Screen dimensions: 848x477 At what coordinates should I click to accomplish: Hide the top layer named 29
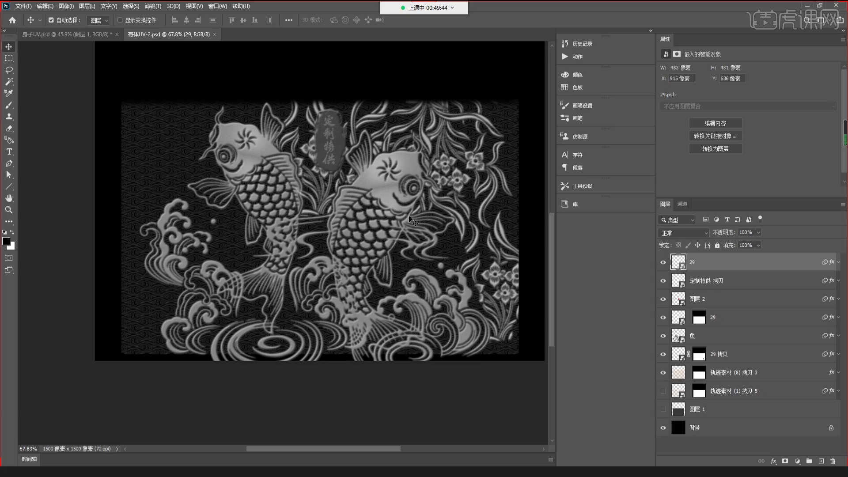point(663,262)
